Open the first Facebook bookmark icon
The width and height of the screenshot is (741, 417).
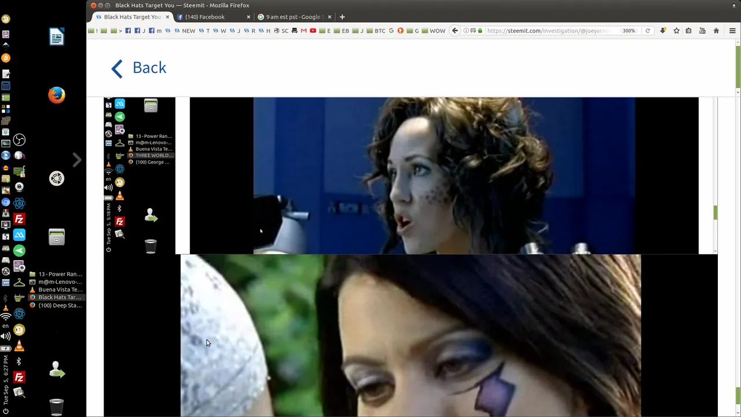pos(128,31)
